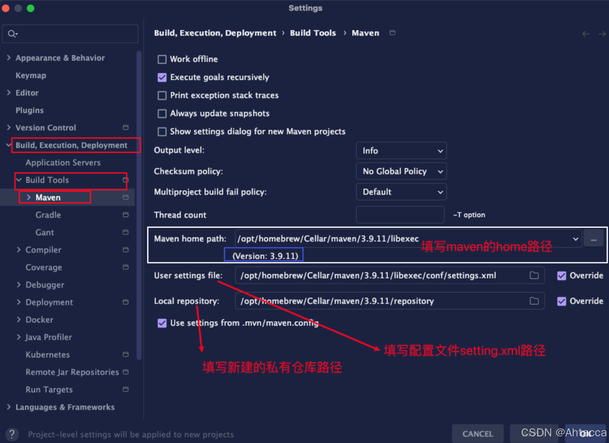Uncheck Execute goals recursively
The height and width of the screenshot is (443, 609).
[x=162, y=77]
